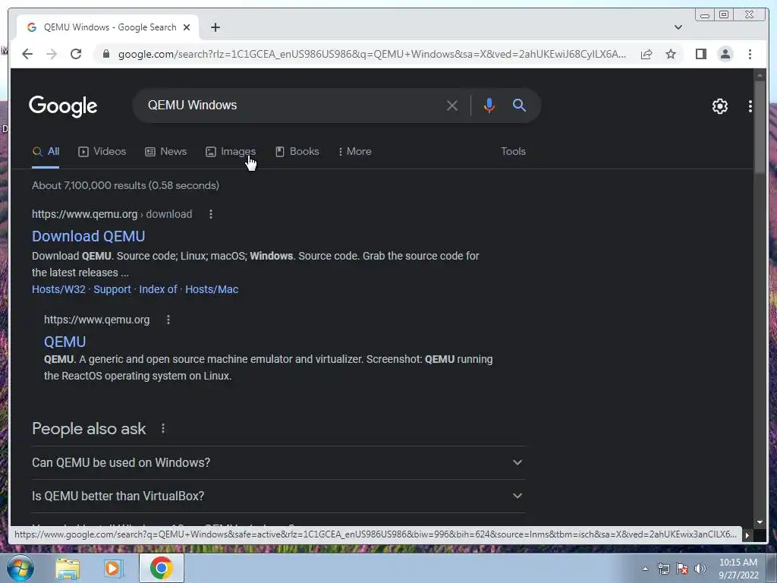
Task: Select the All results tab
Action: point(46,152)
